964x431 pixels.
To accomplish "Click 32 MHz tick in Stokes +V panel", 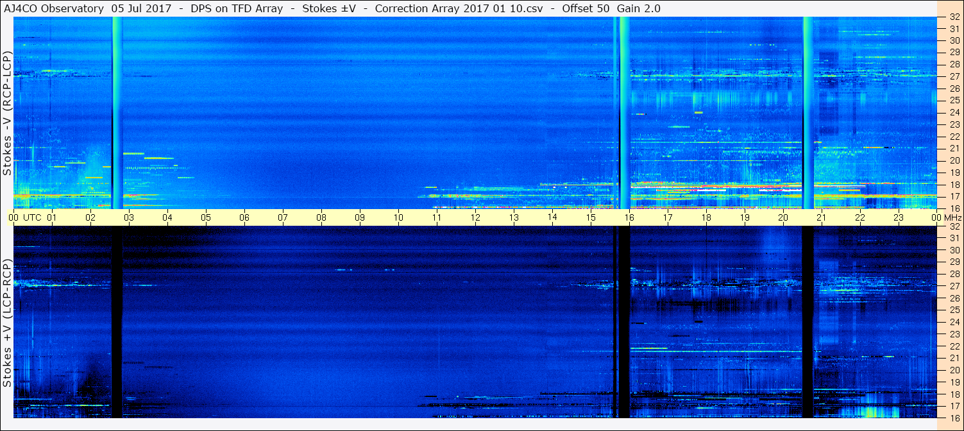I will (x=954, y=226).
